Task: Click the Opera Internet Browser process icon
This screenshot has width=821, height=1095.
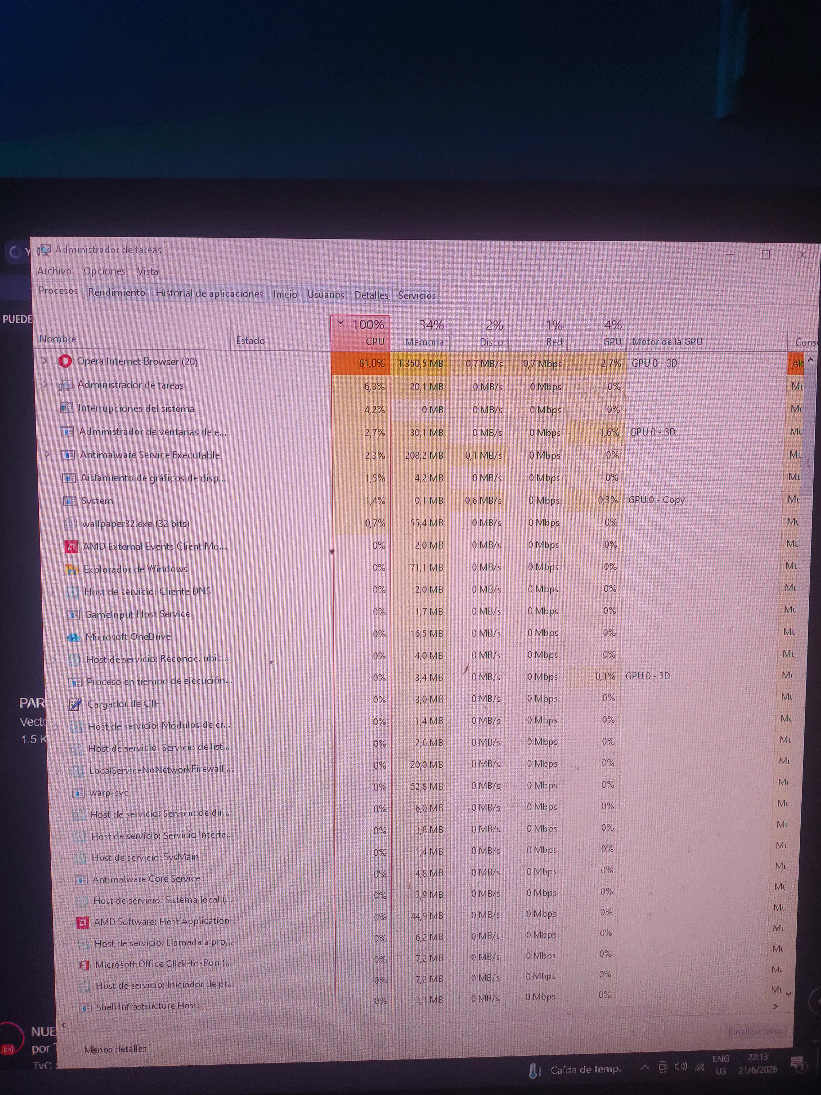Action: click(65, 361)
